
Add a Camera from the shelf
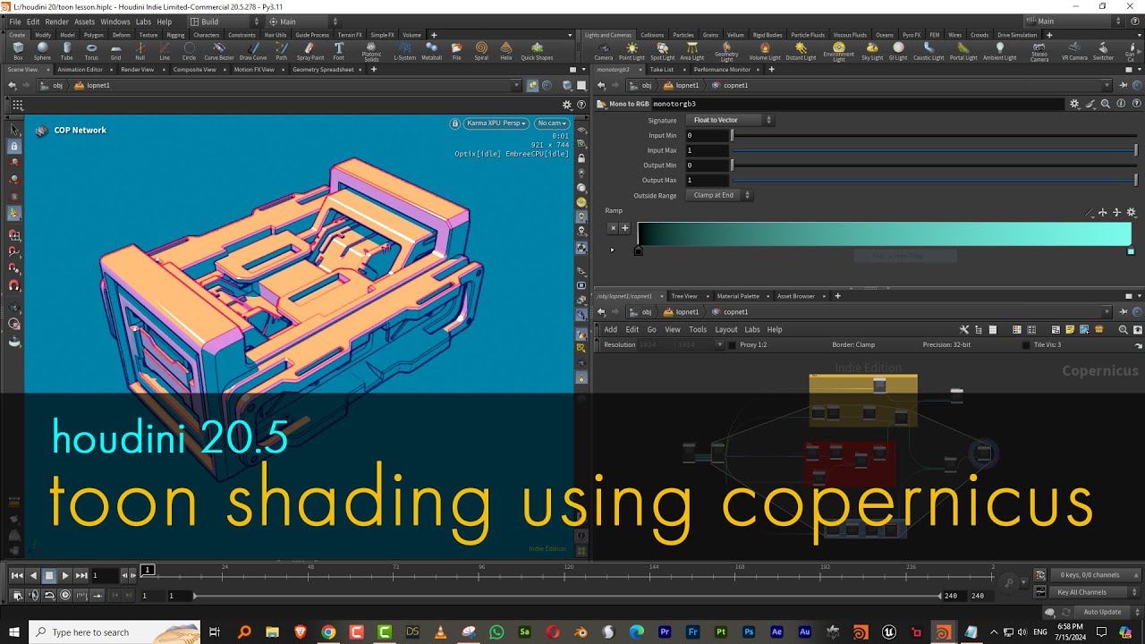click(x=604, y=51)
